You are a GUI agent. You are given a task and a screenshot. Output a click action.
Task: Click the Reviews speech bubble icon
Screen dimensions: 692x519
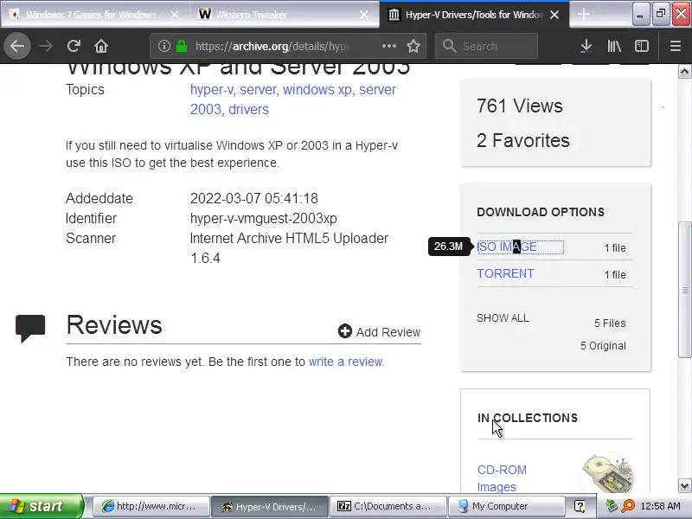30,329
